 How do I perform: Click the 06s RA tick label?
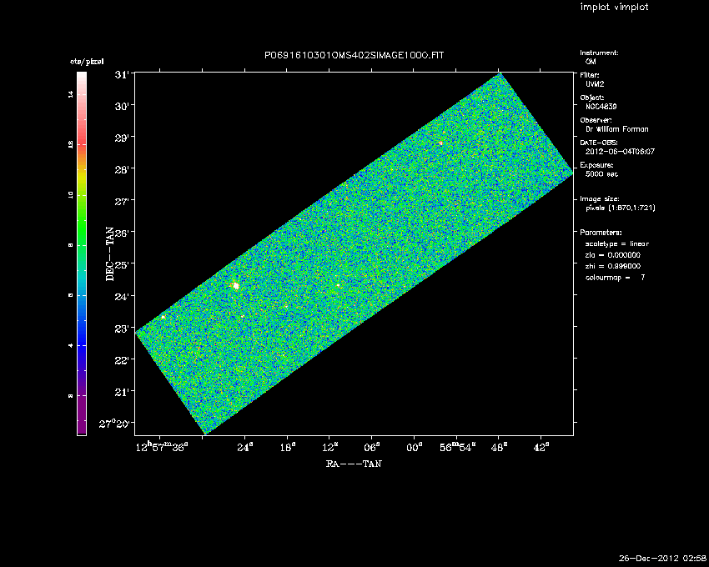point(372,447)
